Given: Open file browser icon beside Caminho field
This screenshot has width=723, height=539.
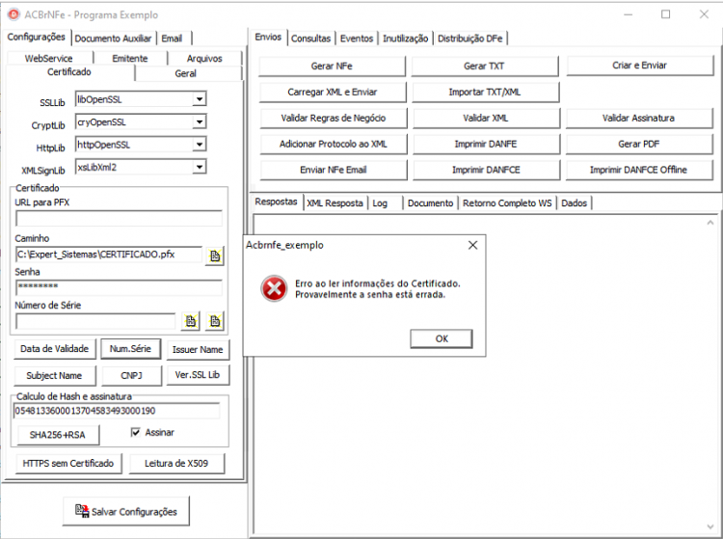Looking at the screenshot, I should [x=215, y=256].
